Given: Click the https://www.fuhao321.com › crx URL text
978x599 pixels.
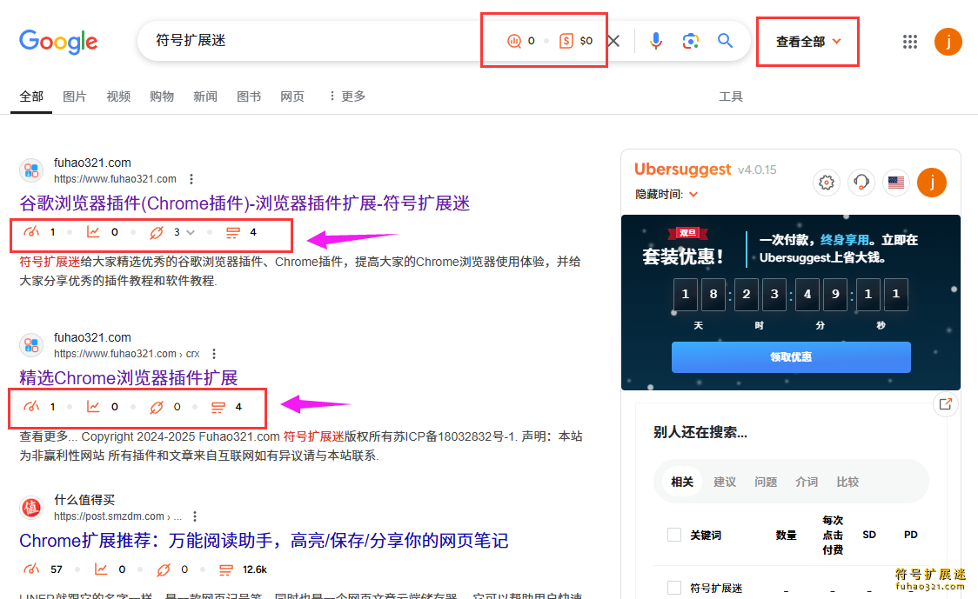Looking at the screenshot, I should (x=127, y=354).
